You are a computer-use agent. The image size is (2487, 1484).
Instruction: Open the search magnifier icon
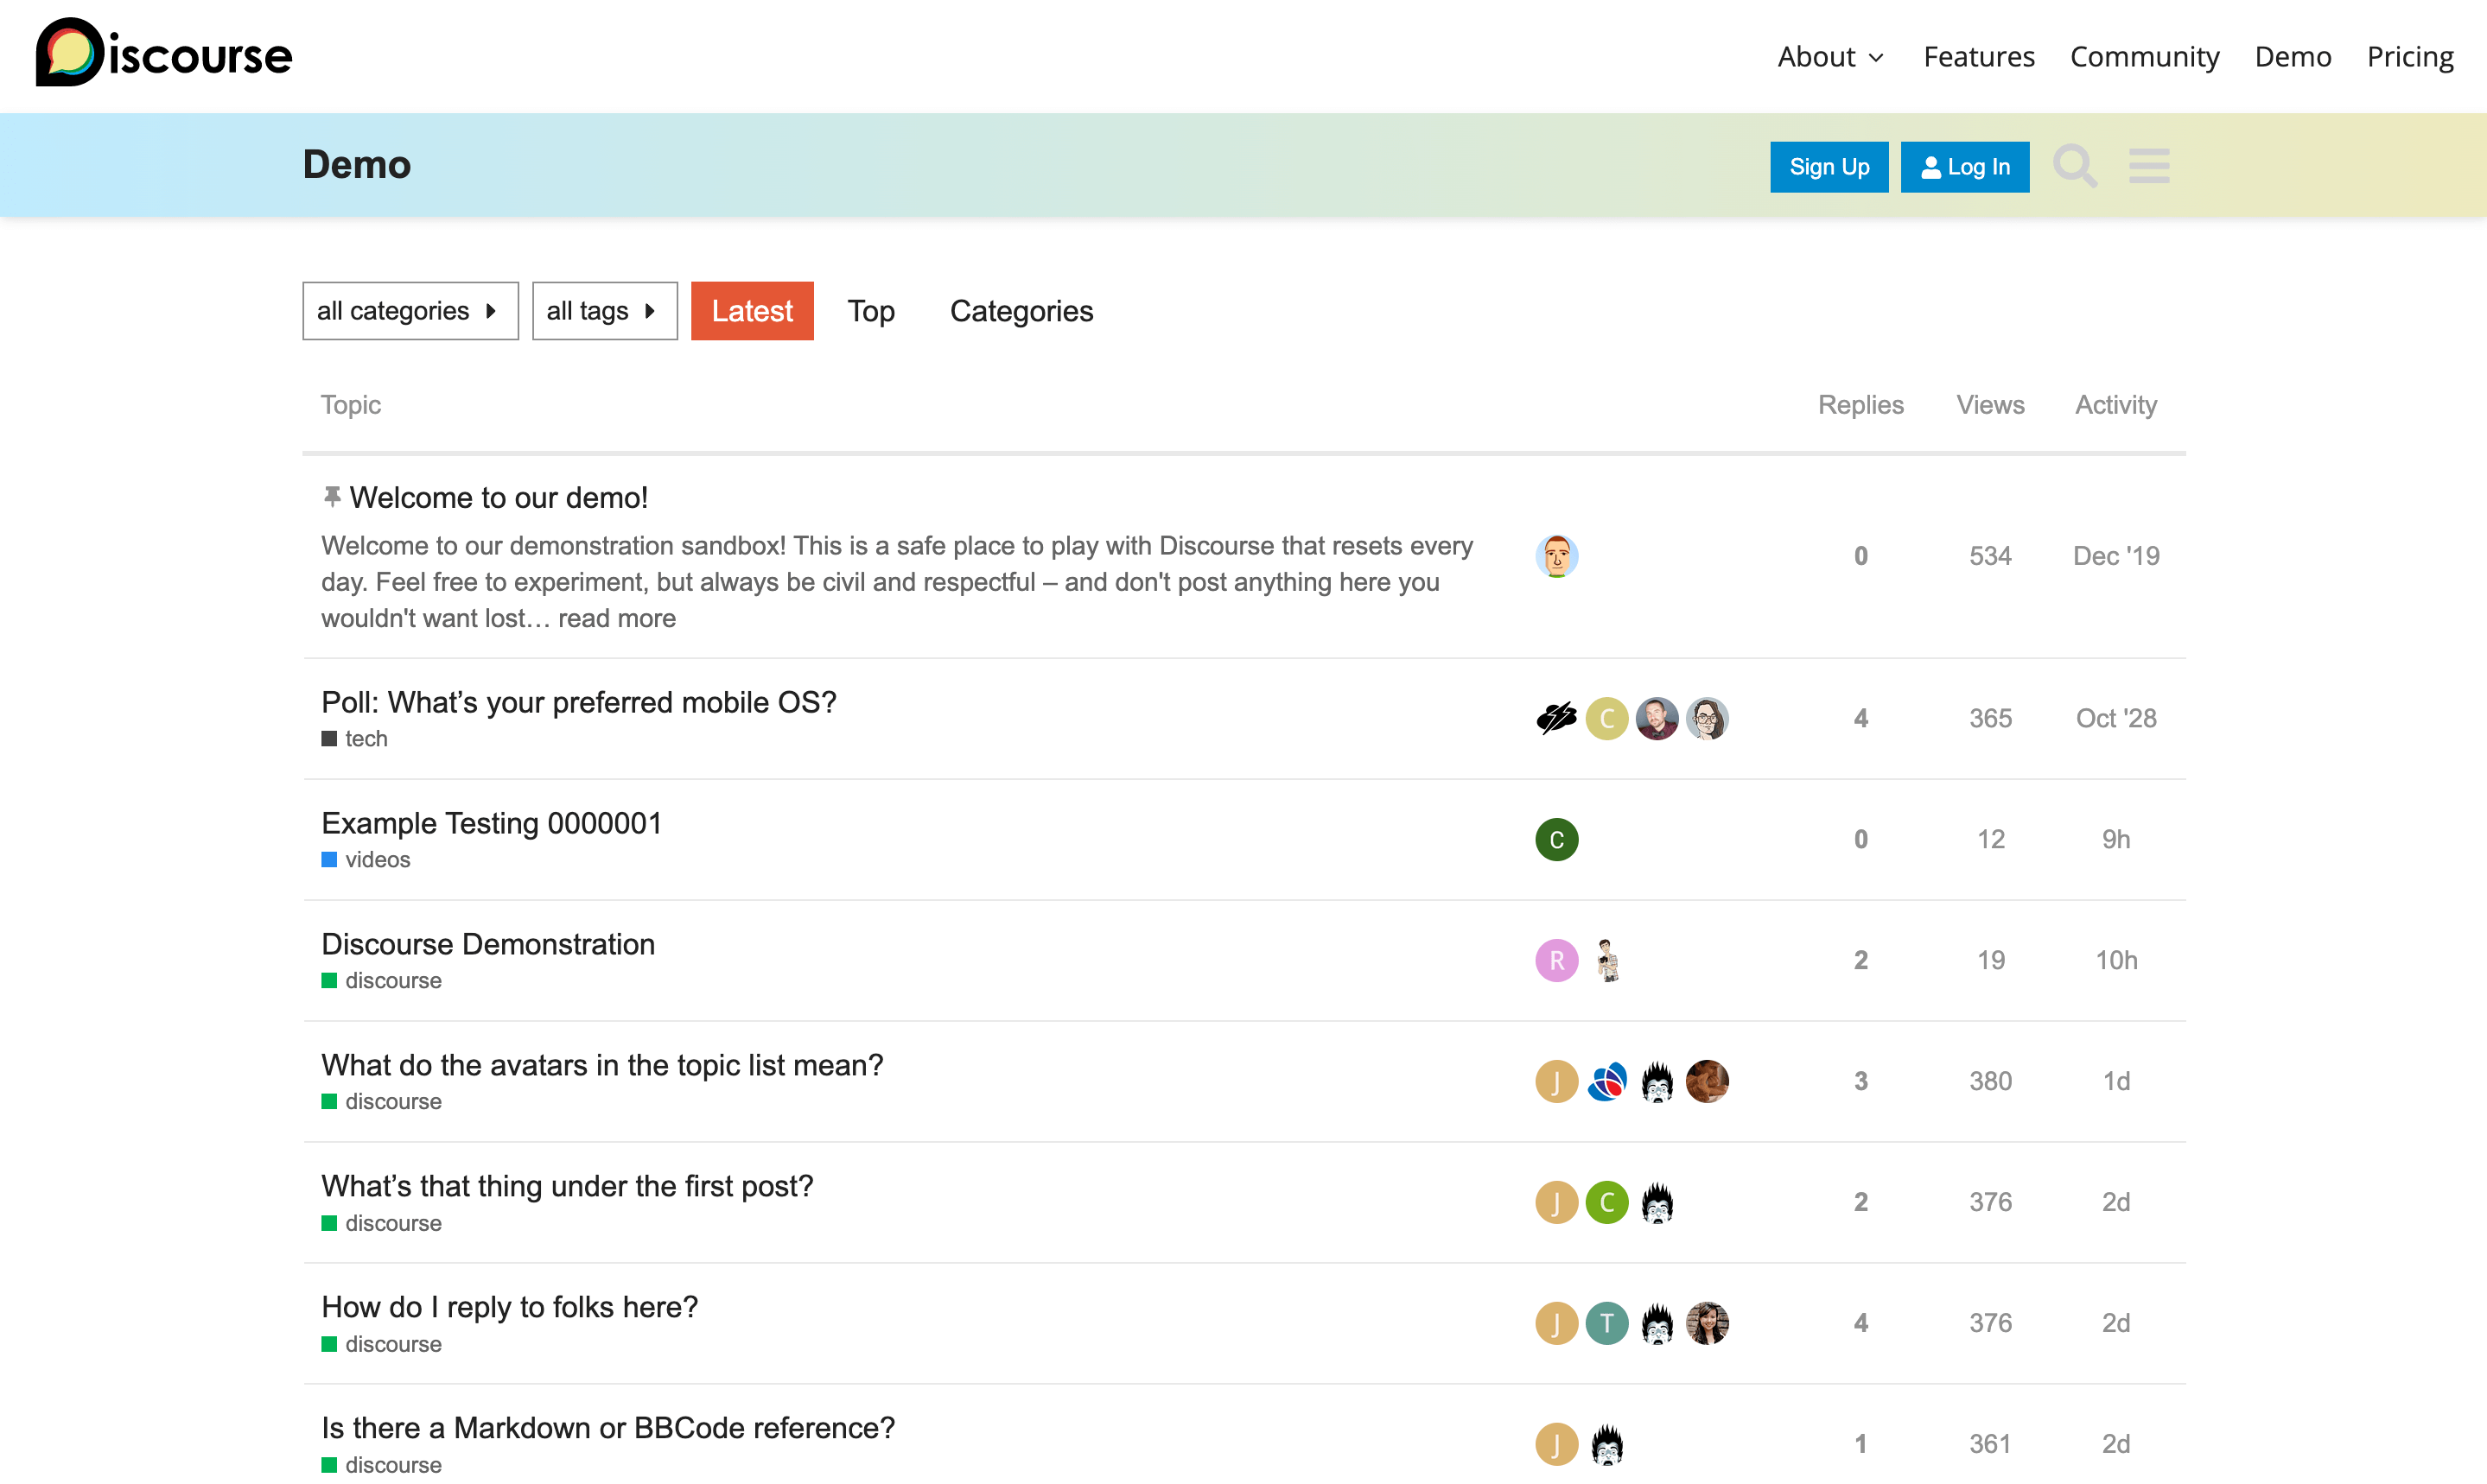2076,166
